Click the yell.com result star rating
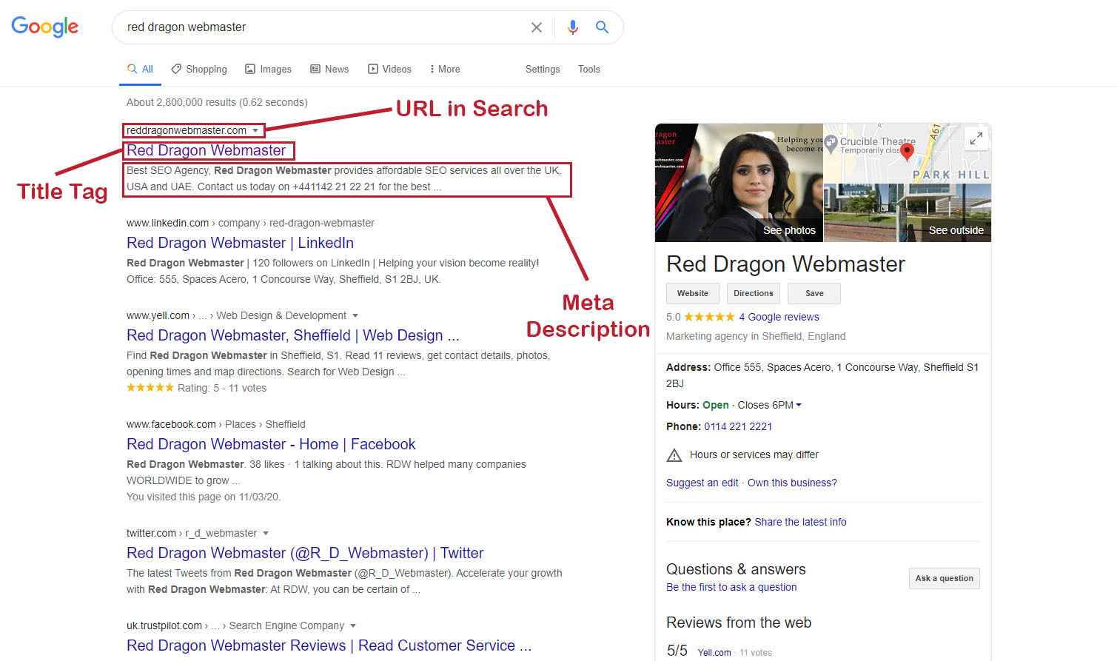 click(x=150, y=388)
